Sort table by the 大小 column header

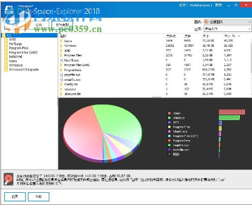(206, 36)
